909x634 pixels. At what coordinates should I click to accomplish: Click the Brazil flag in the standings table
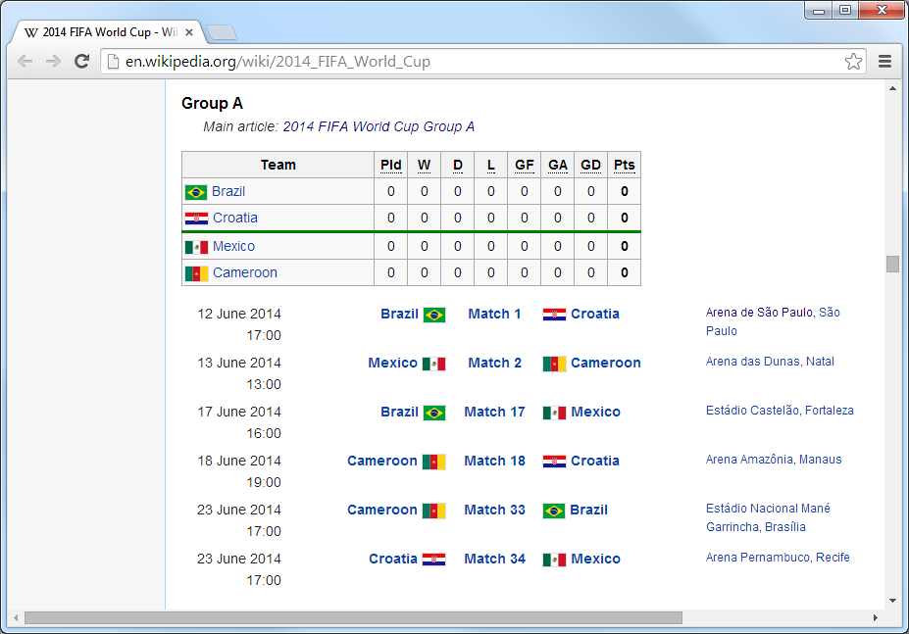pyautogui.click(x=196, y=192)
